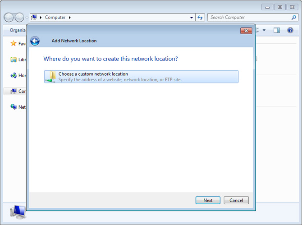Close the Add Network Location dialog
Screen dimensions: 302x225
point(246,31)
